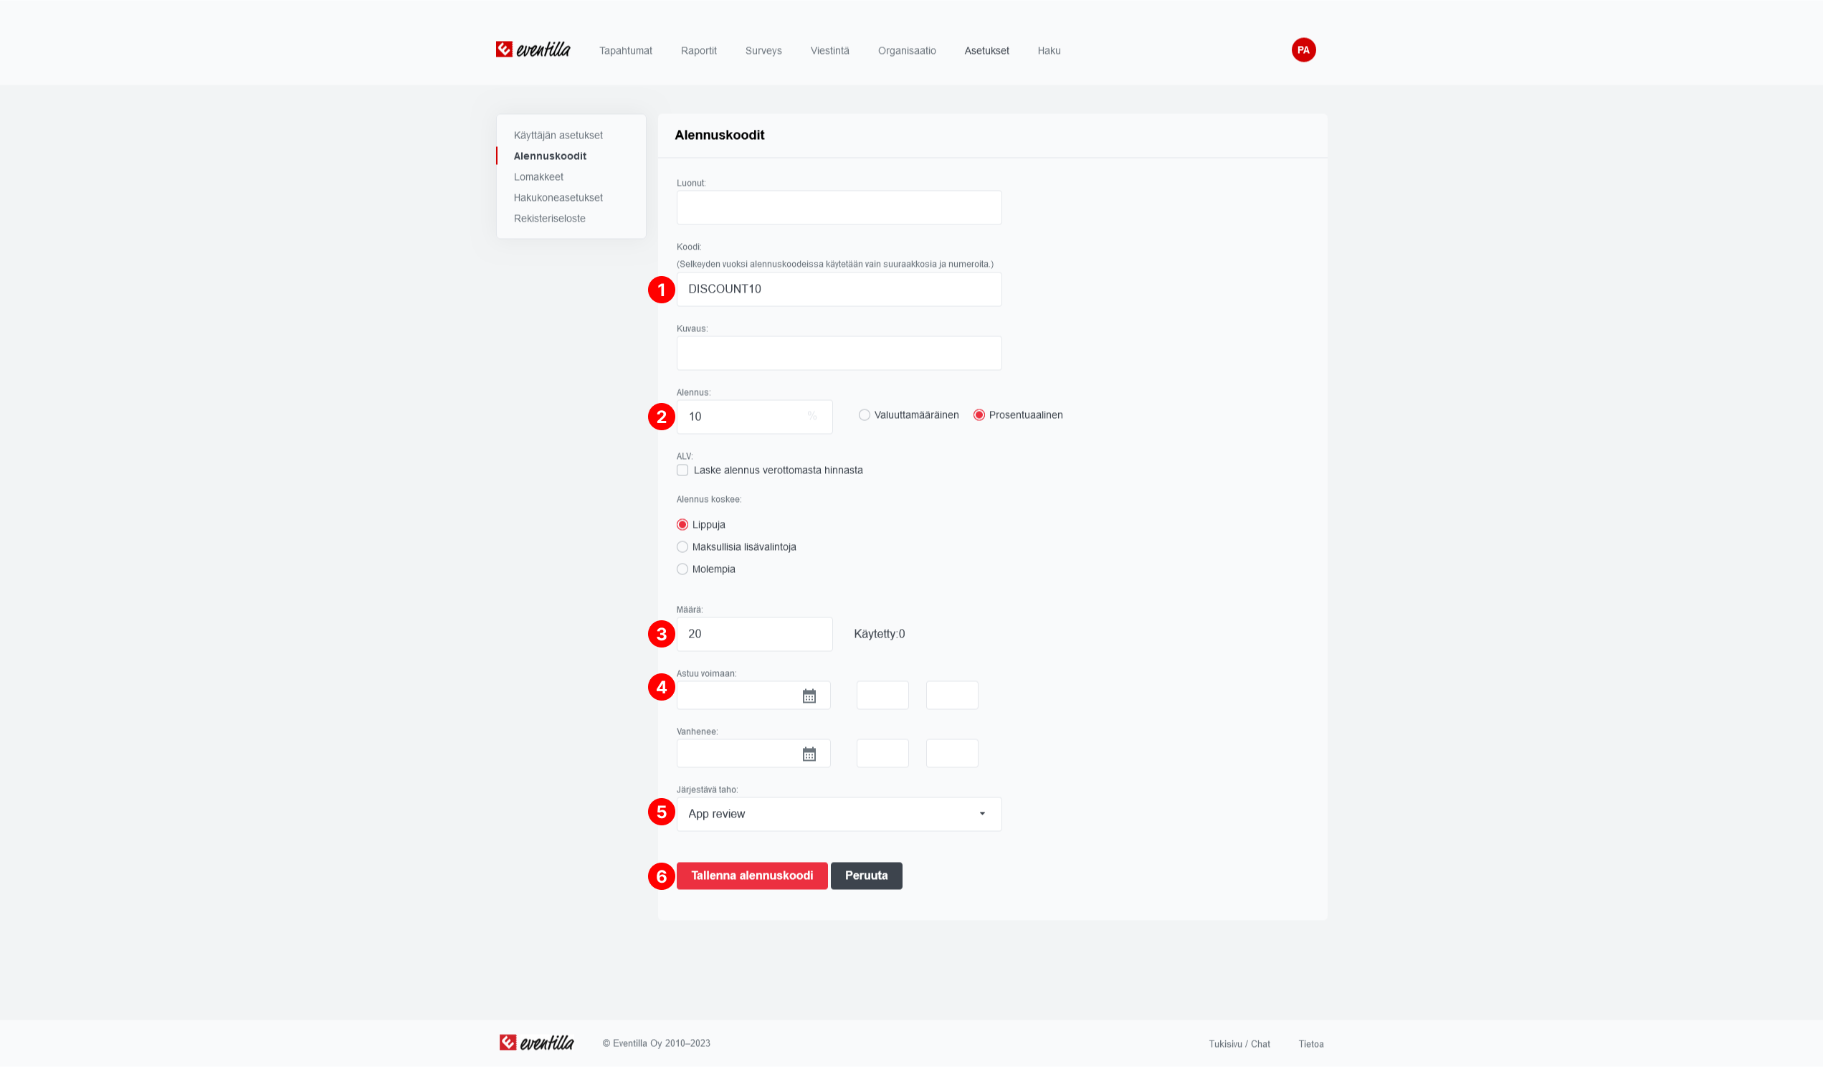This screenshot has height=1067, width=1823.
Task: Click the Määrä field showing 20
Action: coord(754,635)
